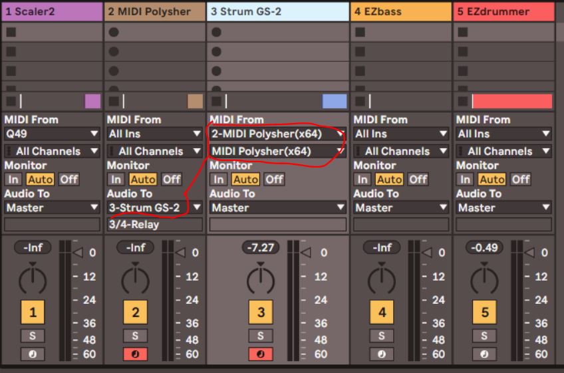Image resolution: width=564 pixels, height=373 pixels.
Task: Set Scaler2 monitor to In
Action: coord(13,179)
